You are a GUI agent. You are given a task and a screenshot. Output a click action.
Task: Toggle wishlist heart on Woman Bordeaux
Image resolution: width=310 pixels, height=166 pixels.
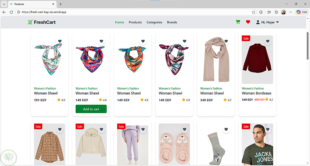click(268, 41)
